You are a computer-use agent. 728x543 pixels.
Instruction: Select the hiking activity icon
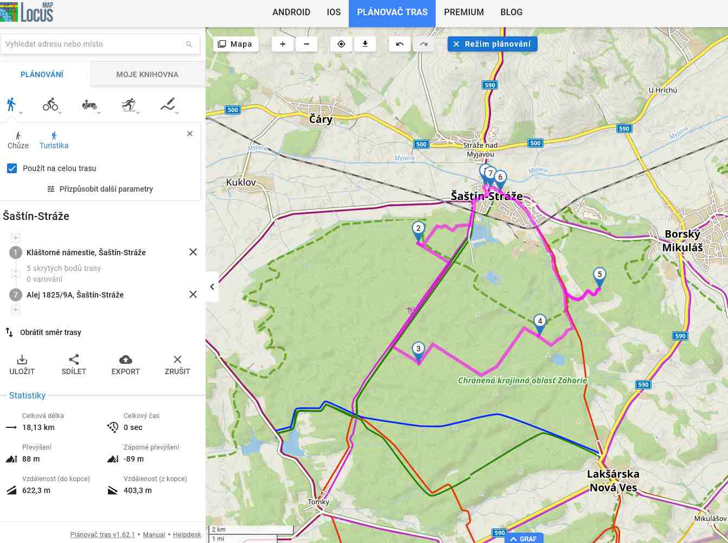coord(11,104)
